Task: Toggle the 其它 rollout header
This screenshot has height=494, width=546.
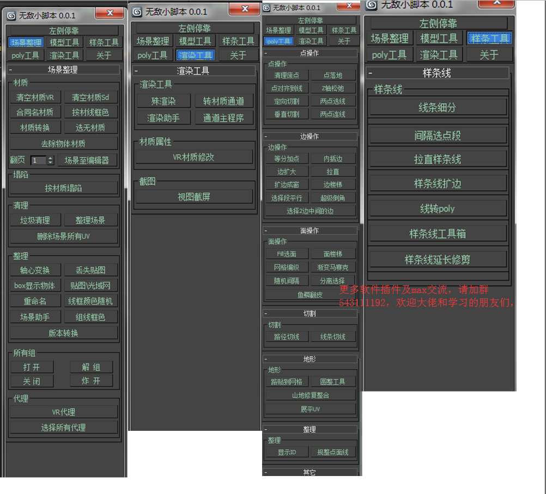Action: point(310,472)
